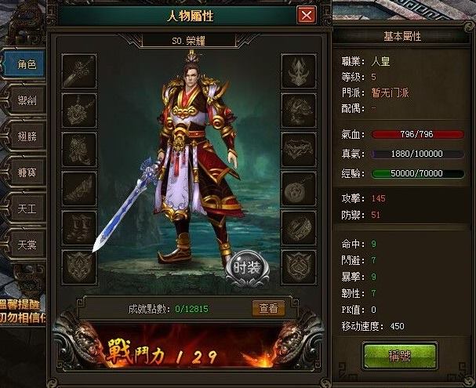
Task: Click the helmet equipment slot
Action: 299,71
